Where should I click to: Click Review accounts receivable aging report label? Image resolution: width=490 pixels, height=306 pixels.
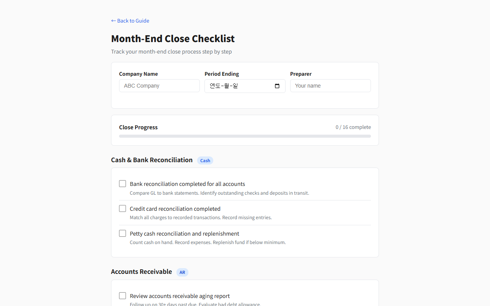click(x=180, y=296)
